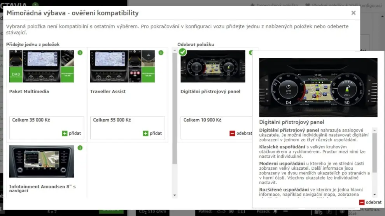385x216 pixels.
Task: Click green plus icon for Paket Multimedia
Action: (x=65, y=133)
